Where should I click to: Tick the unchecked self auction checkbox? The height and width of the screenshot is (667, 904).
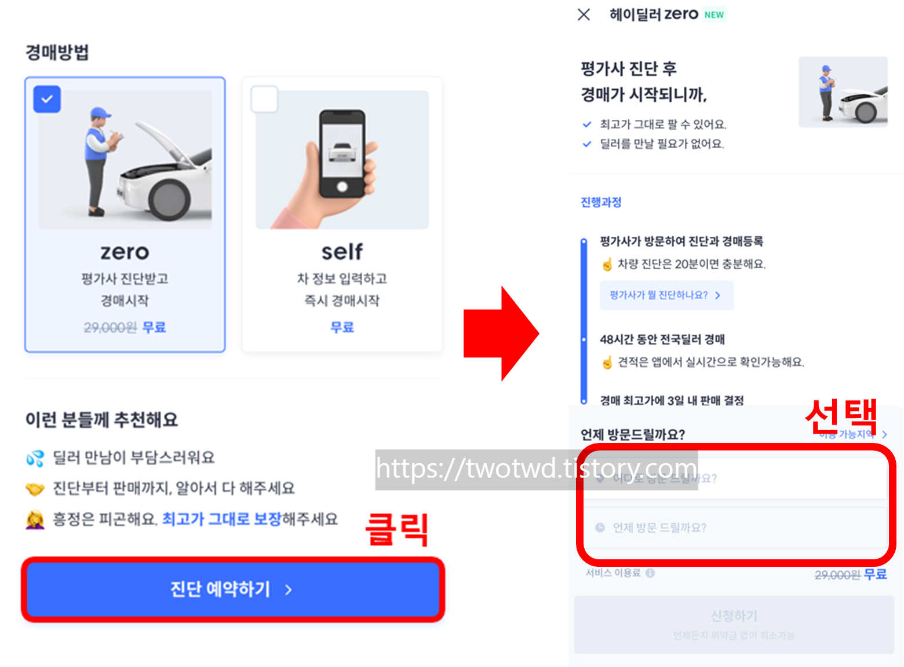[x=264, y=99]
